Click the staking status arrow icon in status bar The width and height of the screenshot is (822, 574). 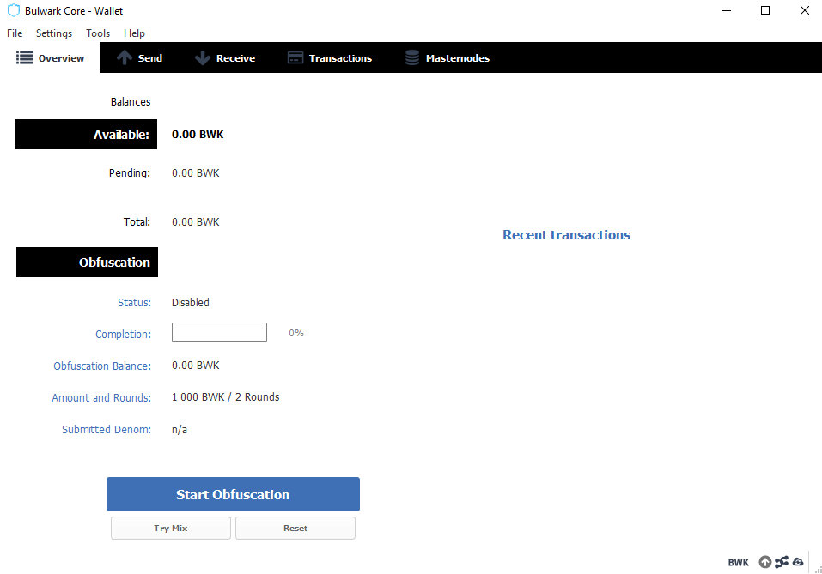[764, 561]
